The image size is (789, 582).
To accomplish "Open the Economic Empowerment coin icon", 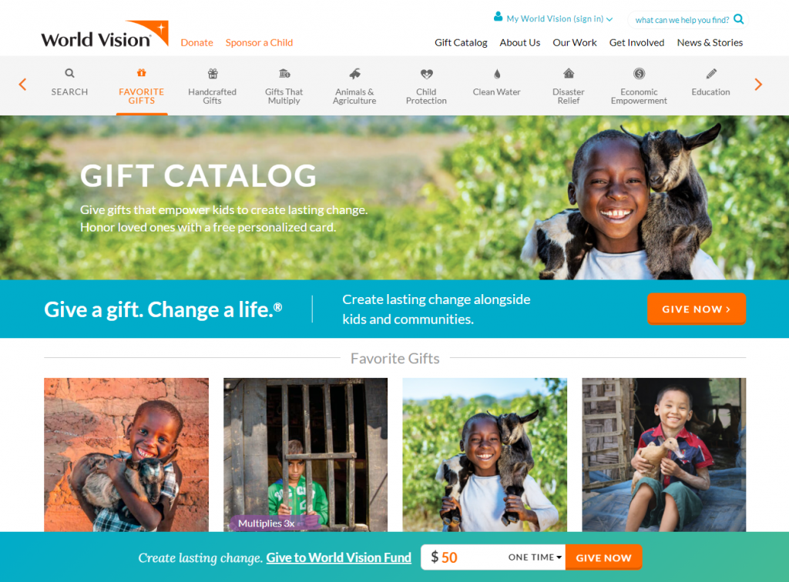I will click(639, 73).
